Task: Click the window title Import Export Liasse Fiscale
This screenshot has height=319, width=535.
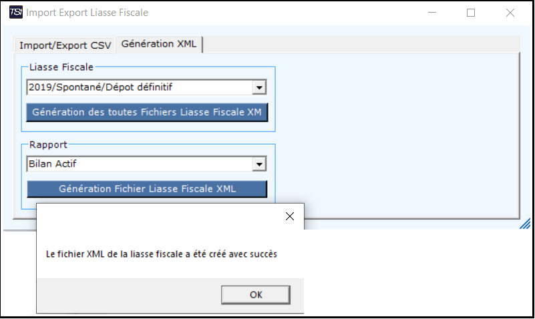Action: (87, 13)
